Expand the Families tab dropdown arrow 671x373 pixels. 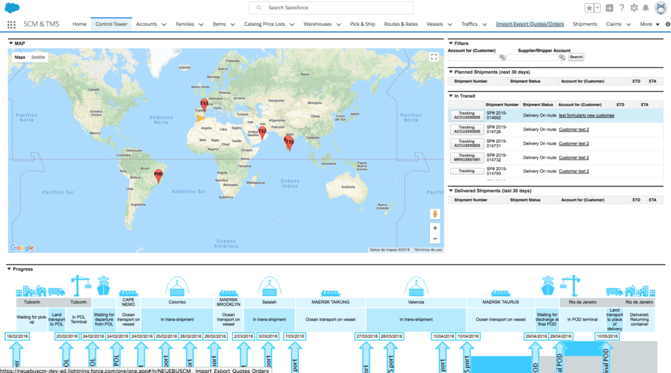pos(201,25)
